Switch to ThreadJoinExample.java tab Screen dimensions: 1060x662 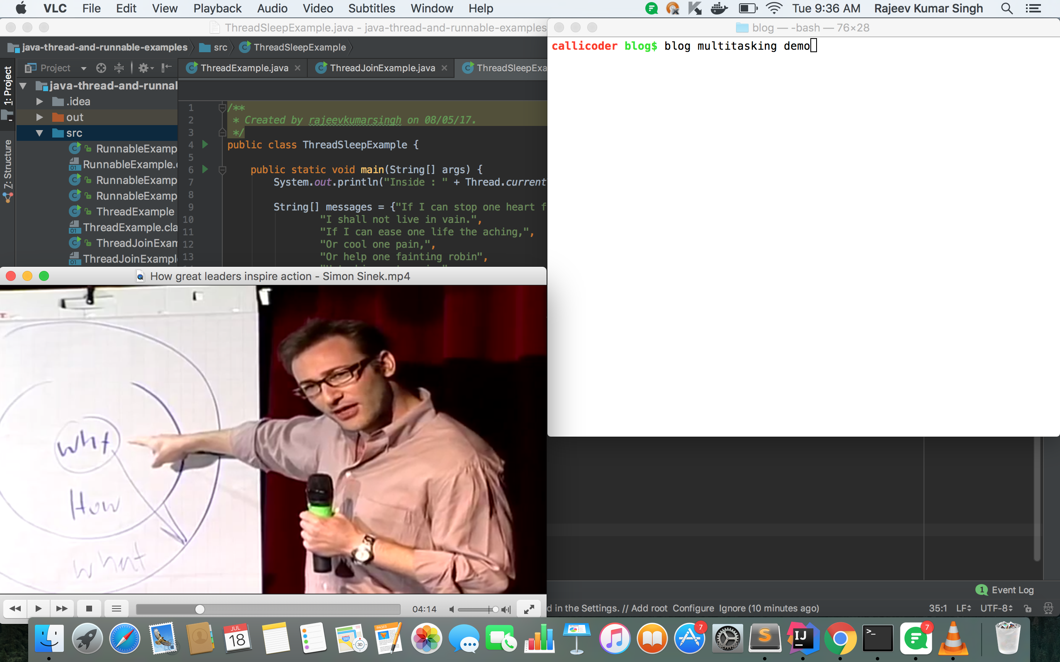click(x=382, y=68)
